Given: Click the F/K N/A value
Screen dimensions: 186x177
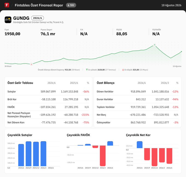Looking at the screenshot, I should click(x=84, y=34).
